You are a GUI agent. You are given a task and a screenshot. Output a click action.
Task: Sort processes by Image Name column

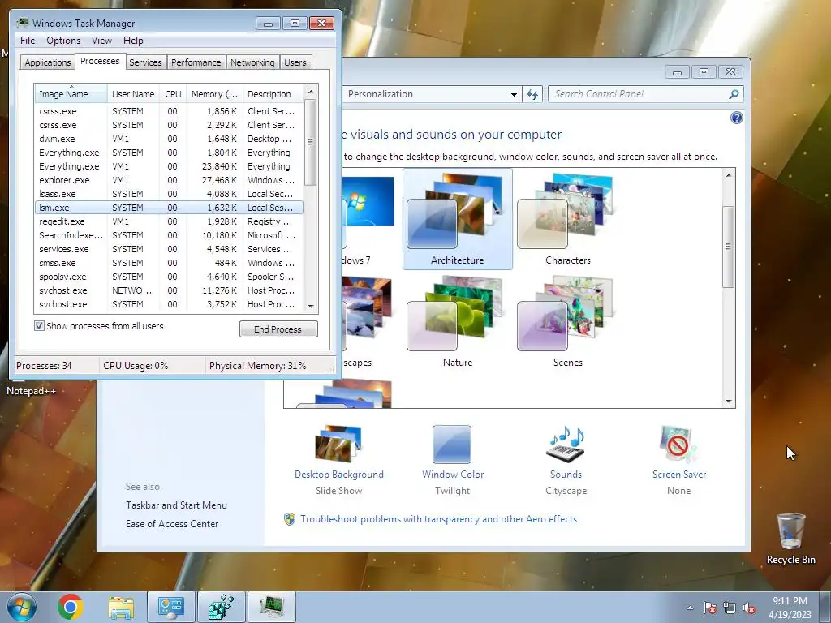[71, 94]
